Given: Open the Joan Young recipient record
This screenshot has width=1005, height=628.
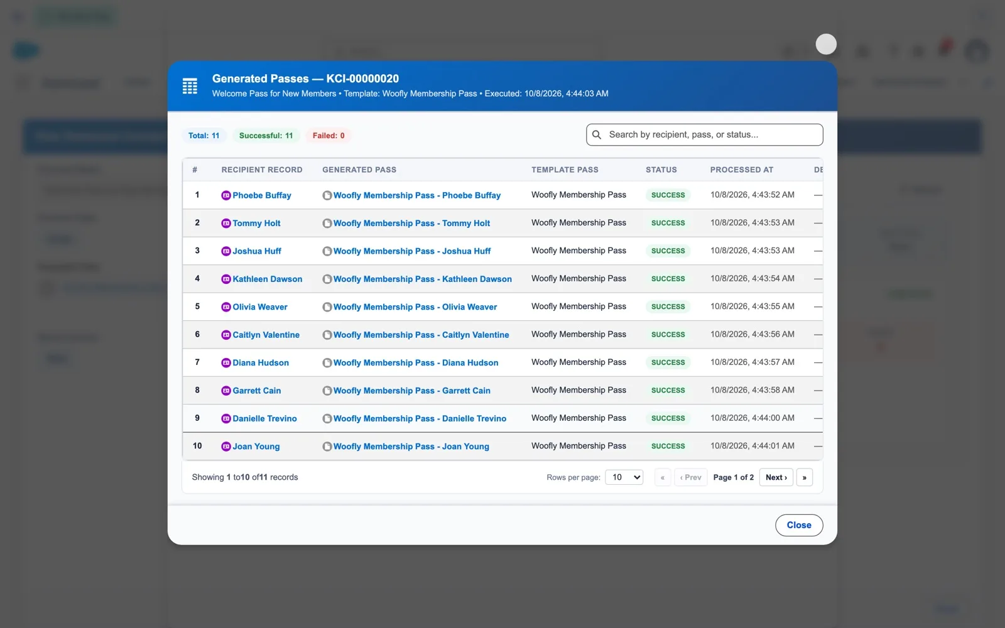Looking at the screenshot, I should coord(256,447).
